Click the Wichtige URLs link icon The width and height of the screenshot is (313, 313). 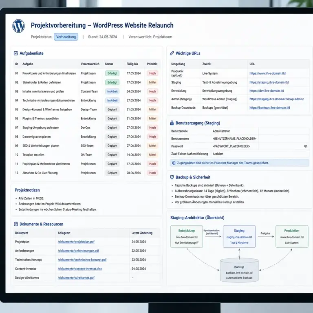(x=172, y=53)
